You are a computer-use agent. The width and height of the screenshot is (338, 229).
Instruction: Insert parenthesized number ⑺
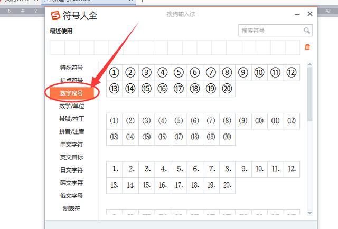click(211, 121)
